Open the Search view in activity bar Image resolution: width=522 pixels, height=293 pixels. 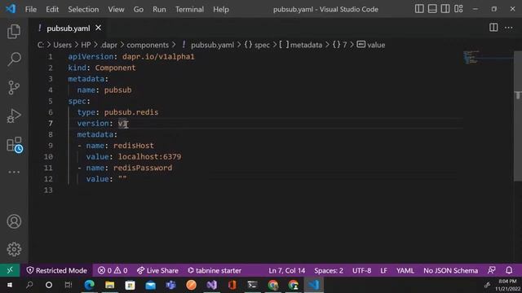coord(14,59)
